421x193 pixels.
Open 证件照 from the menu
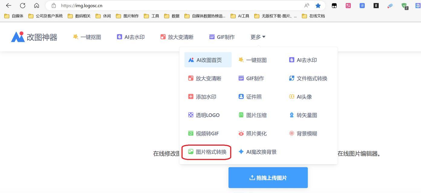(x=250, y=97)
